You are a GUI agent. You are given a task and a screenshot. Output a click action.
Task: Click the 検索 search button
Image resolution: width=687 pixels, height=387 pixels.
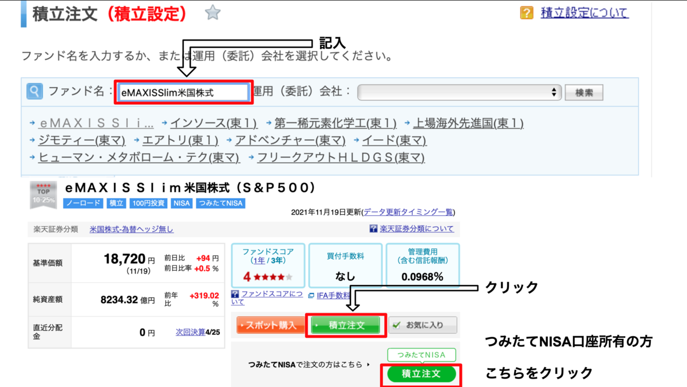(583, 92)
